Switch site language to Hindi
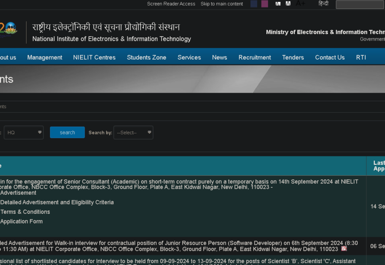The image size is (385, 265). click(323, 4)
